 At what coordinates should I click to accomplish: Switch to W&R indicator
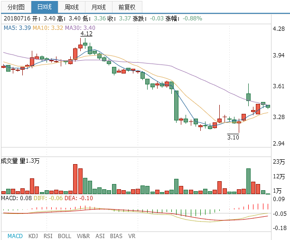click(83, 236)
